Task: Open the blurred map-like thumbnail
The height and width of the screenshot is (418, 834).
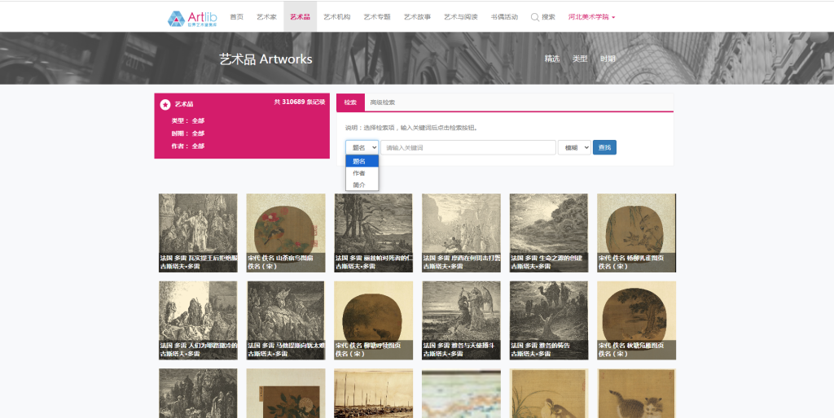Action: pos(461,393)
